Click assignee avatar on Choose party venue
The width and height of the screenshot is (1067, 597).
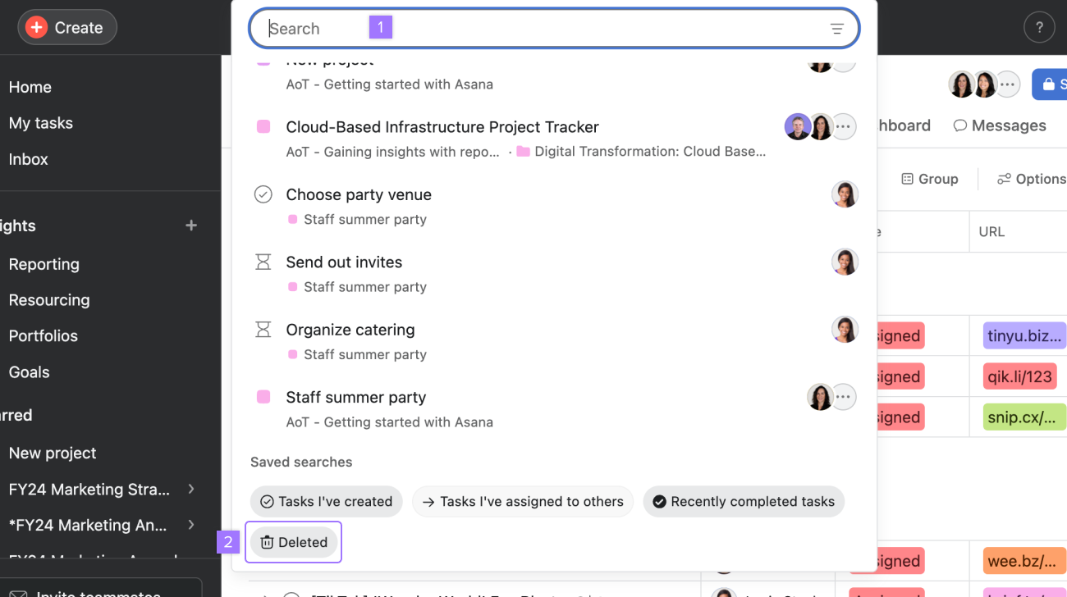(845, 194)
